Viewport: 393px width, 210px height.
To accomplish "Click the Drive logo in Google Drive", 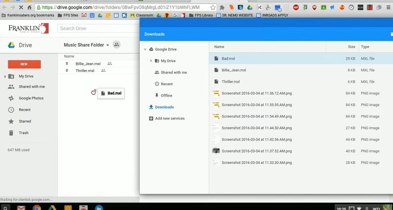I will (20, 45).
